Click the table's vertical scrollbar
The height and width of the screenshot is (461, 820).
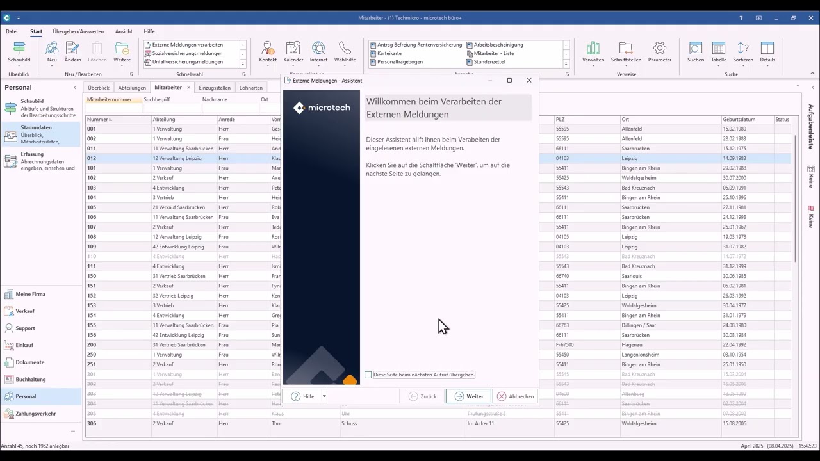pos(796,198)
